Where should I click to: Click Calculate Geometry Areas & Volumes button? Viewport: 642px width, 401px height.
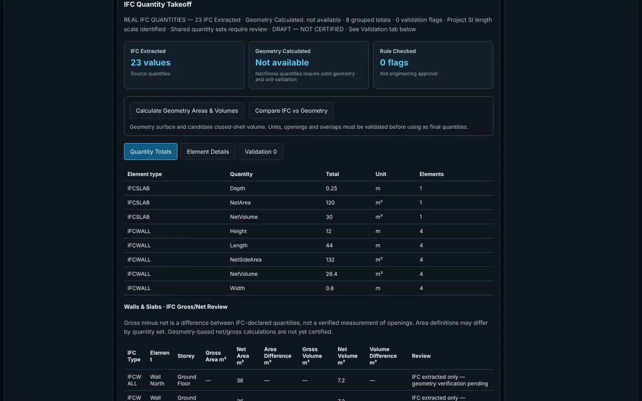pyautogui.click(x=187, y=111)
